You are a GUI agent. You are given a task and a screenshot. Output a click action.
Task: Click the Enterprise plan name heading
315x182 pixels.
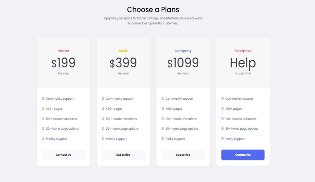coord(243,51)
